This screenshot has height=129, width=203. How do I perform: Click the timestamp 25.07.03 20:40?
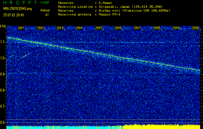(x=14, y=15)
